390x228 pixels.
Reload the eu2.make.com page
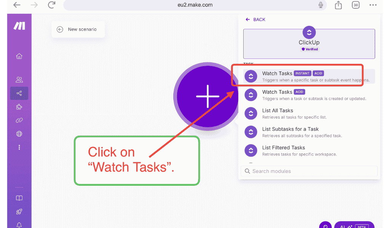tap(51, 5)
